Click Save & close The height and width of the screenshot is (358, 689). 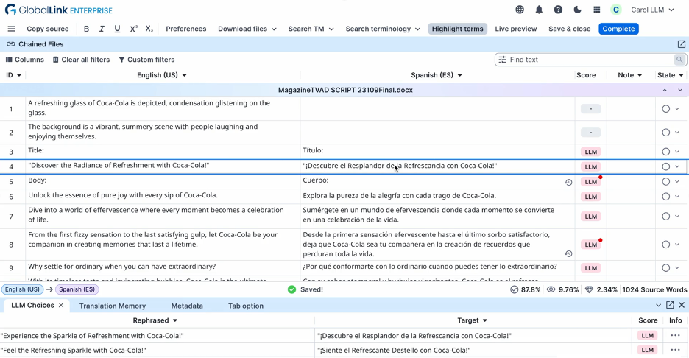point(570,29)
